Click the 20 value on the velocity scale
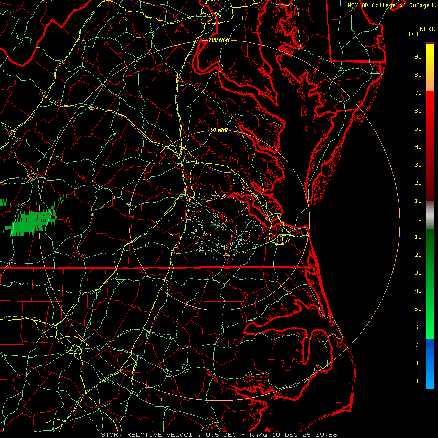Viewport: 438px width, 438px height. point(418,183)
